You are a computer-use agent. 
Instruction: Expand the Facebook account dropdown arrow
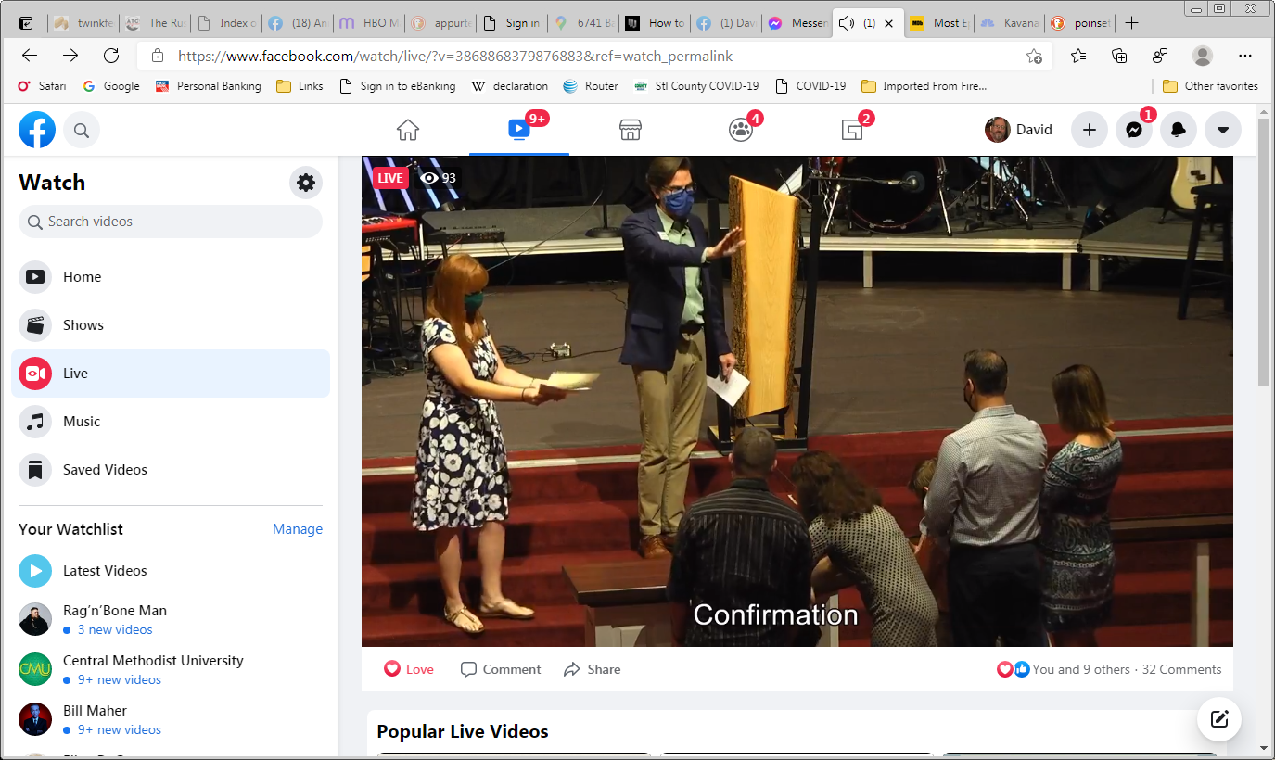[1222, 130]
